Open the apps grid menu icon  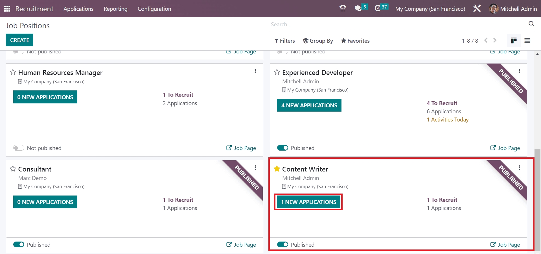tap(7, 9)
